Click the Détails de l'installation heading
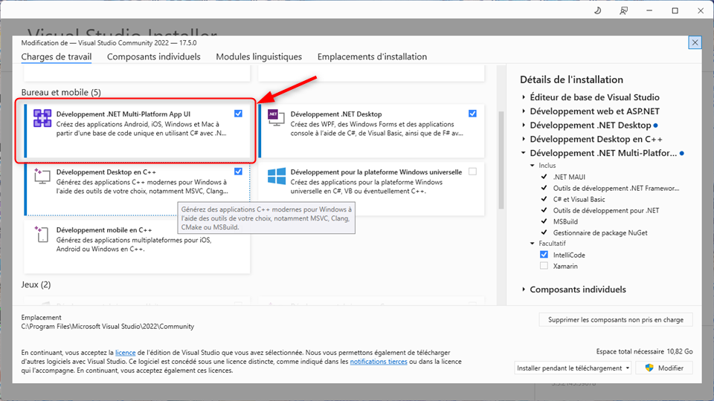Image resolution: width=714 pixels, height=401 pixels. (x=571, y=79)
